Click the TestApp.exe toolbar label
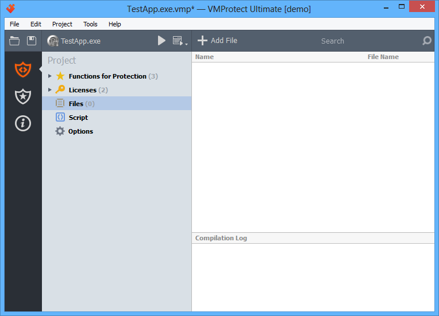 [80, 41]
